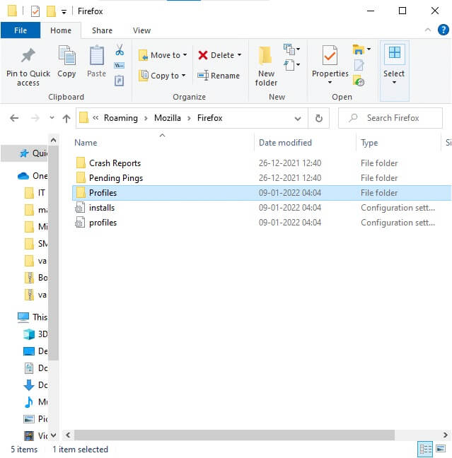Viewport: 452px width, 458px height.
Task: Sort by the Name column header
Action: [86, 143]
